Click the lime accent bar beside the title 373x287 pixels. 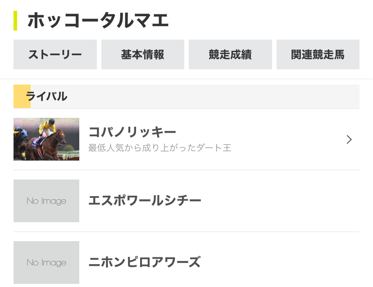point(15,21)
